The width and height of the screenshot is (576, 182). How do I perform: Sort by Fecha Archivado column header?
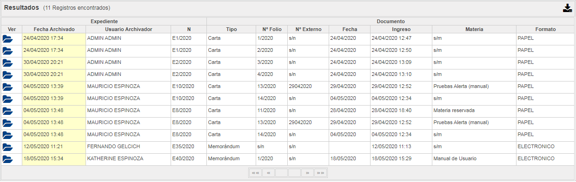point(54,29)
